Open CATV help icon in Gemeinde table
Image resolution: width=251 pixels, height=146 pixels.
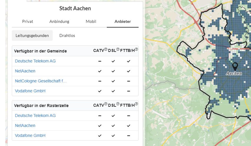[x=106, y=49]
